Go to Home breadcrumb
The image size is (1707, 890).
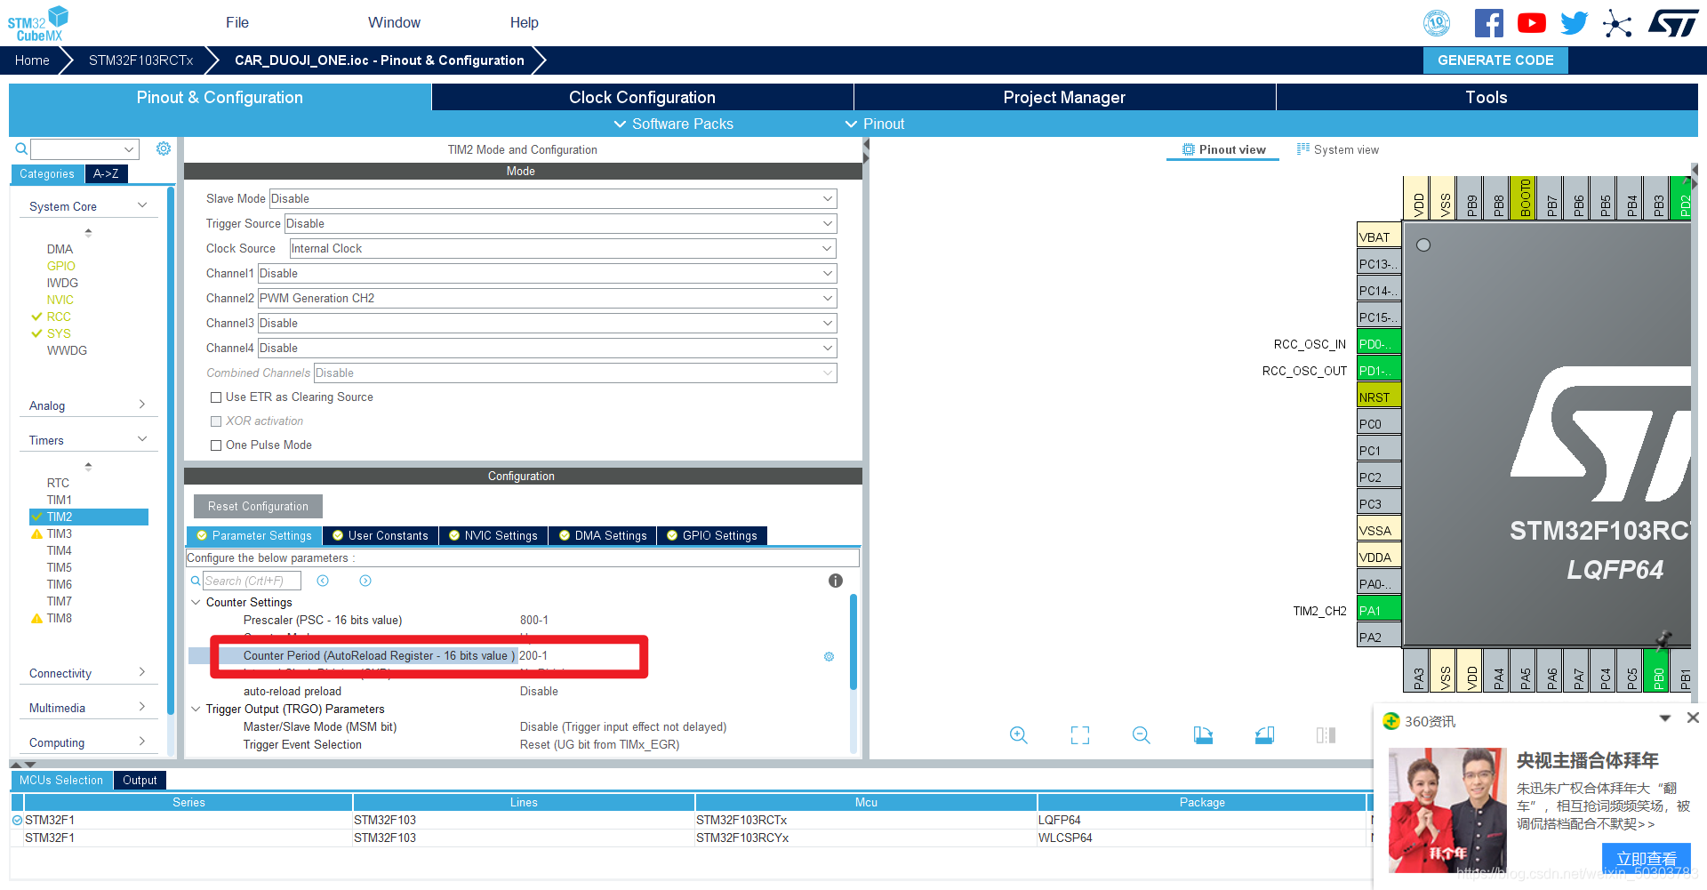[x=32, y=60]
